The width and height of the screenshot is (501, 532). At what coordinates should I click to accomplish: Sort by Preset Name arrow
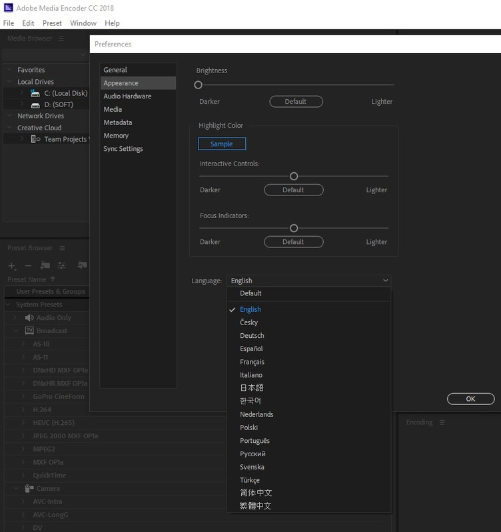[x=53, y=279]
